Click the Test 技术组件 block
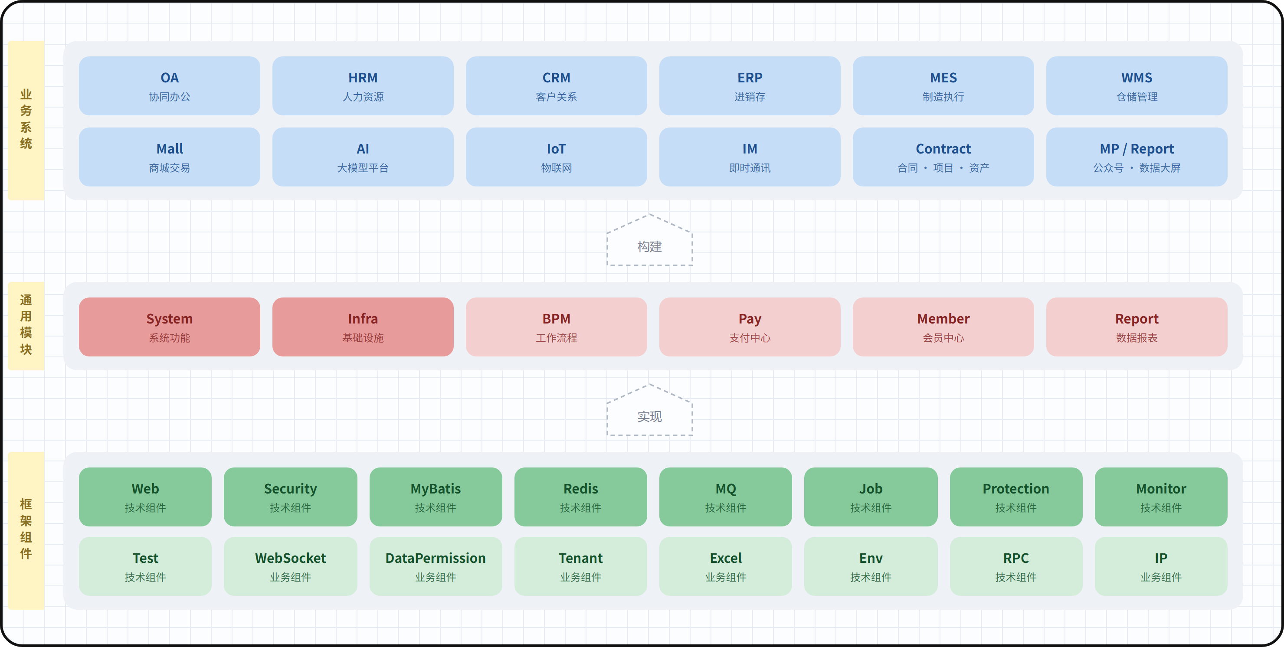1284x647 pixels. (145, 566)
